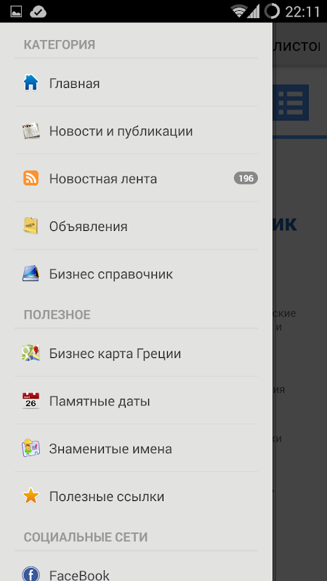The height and width of the screenshot is (581, 327).
Task: Tap the yellow notepad Объявления icon
Action: coord(31,226)
